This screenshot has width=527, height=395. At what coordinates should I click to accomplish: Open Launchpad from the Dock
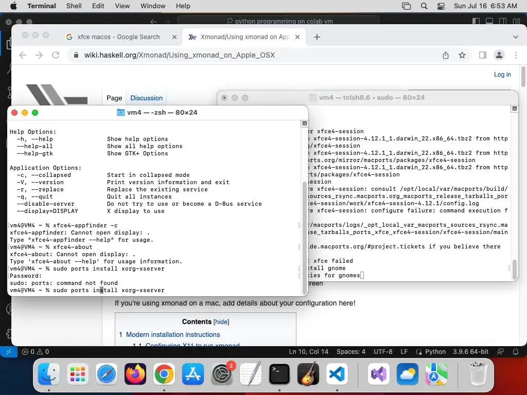pyautogui.click(x=78, y=374)
